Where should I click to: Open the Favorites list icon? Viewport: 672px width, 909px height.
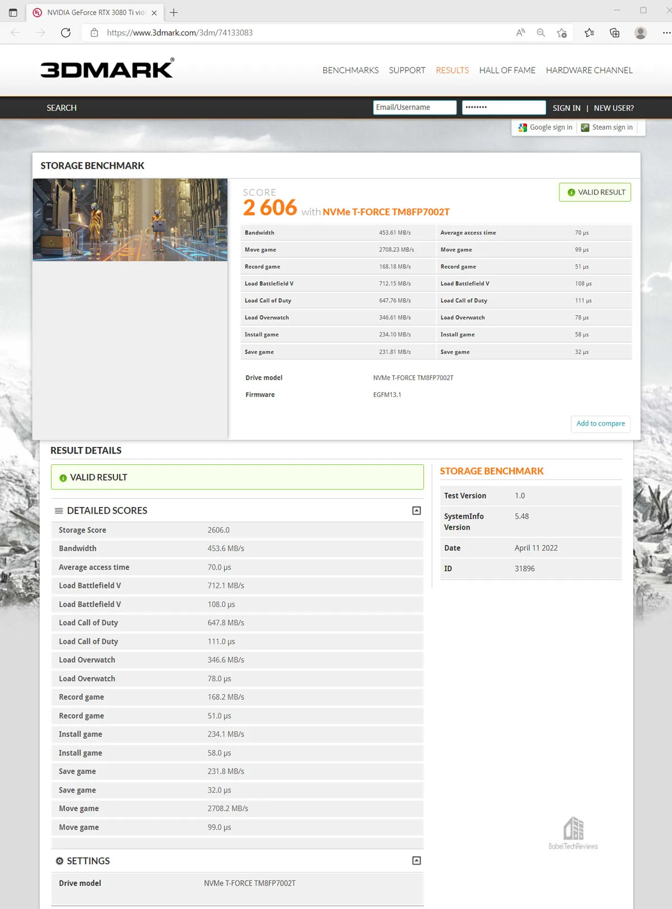click(x=589, y=33)
